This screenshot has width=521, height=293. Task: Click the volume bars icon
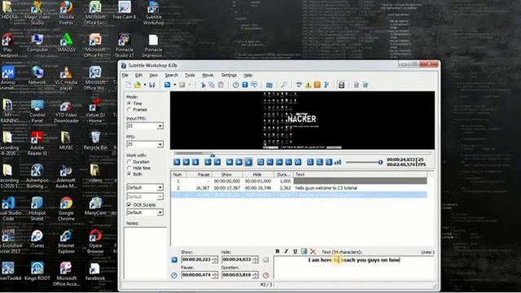pos(338,162)
